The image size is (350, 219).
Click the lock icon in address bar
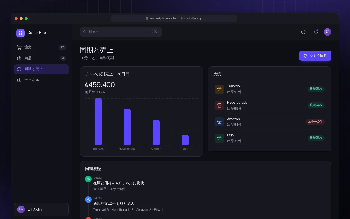[x=147, y=19]
